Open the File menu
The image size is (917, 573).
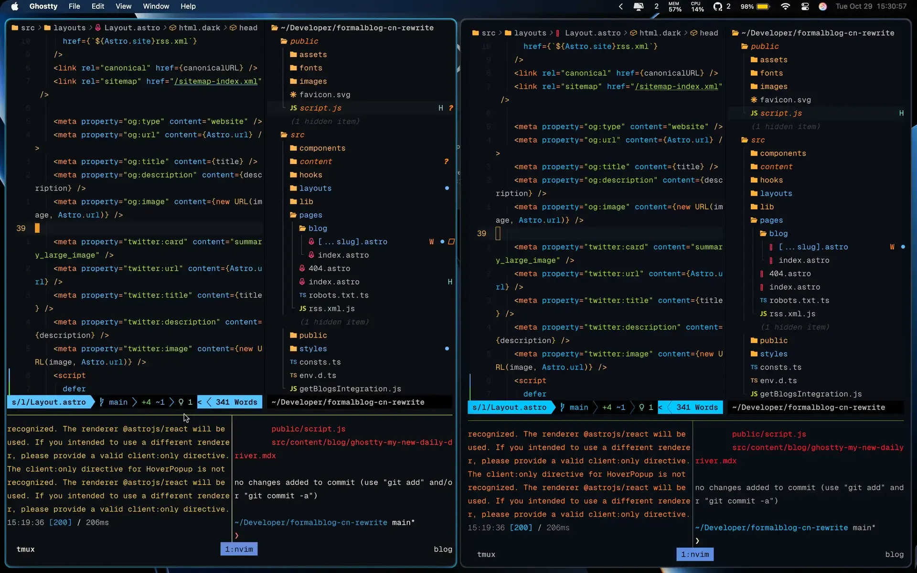pos(75,6)
